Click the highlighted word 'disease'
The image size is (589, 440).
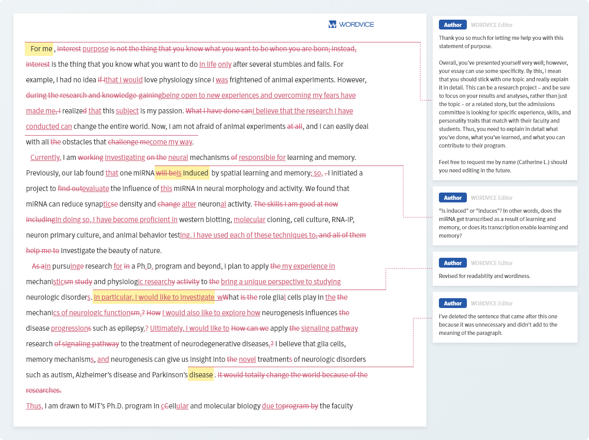click(x=201, y=374)
